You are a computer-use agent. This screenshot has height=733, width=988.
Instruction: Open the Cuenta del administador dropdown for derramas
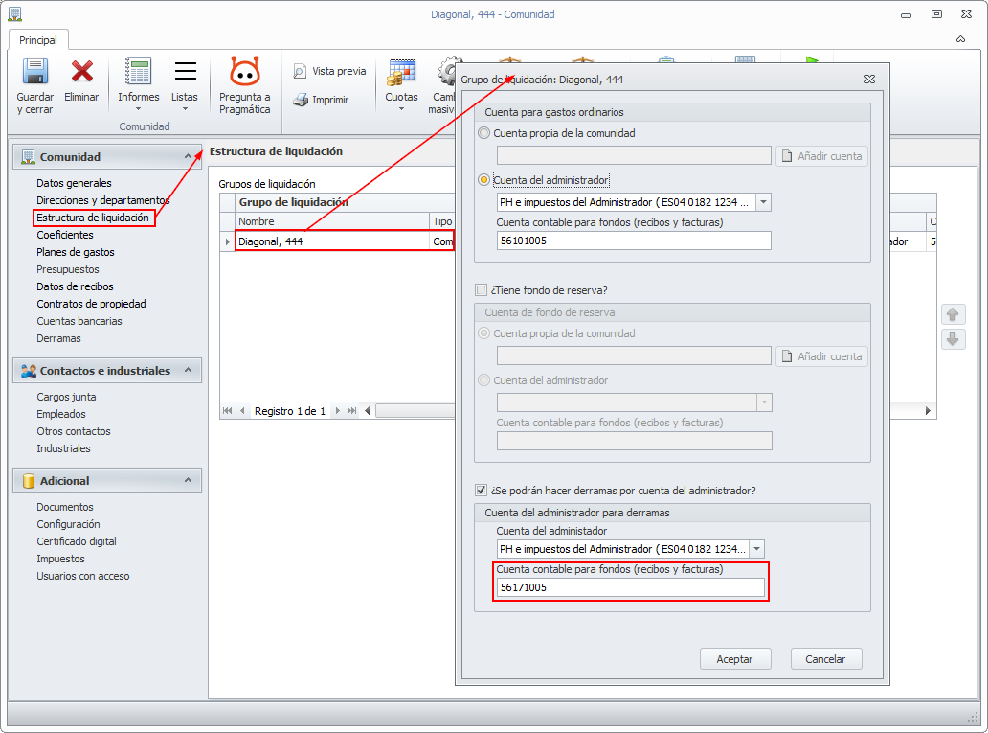tap(756, 549)
